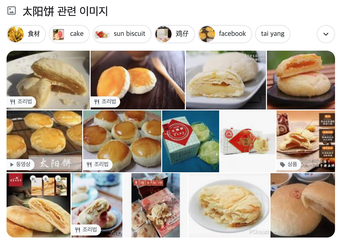Select the 食材 filter chip
The height and width of the screenshot is (241, 338).
[x=26, y=34]
